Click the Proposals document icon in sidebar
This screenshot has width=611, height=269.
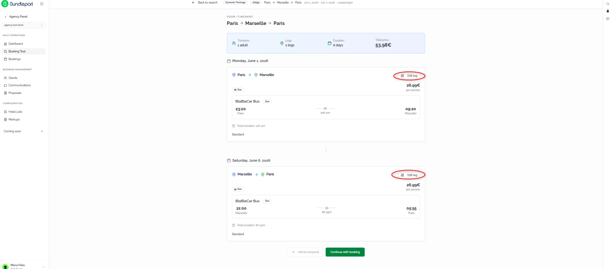pos(5,93)
